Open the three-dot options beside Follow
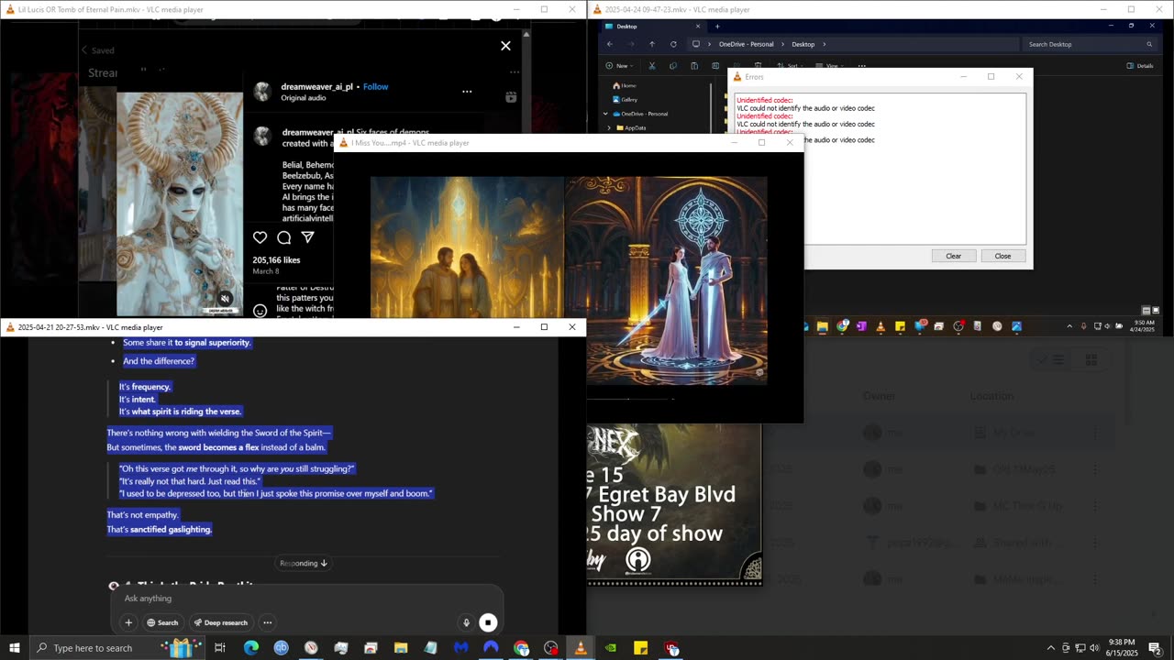 point(467,92)
